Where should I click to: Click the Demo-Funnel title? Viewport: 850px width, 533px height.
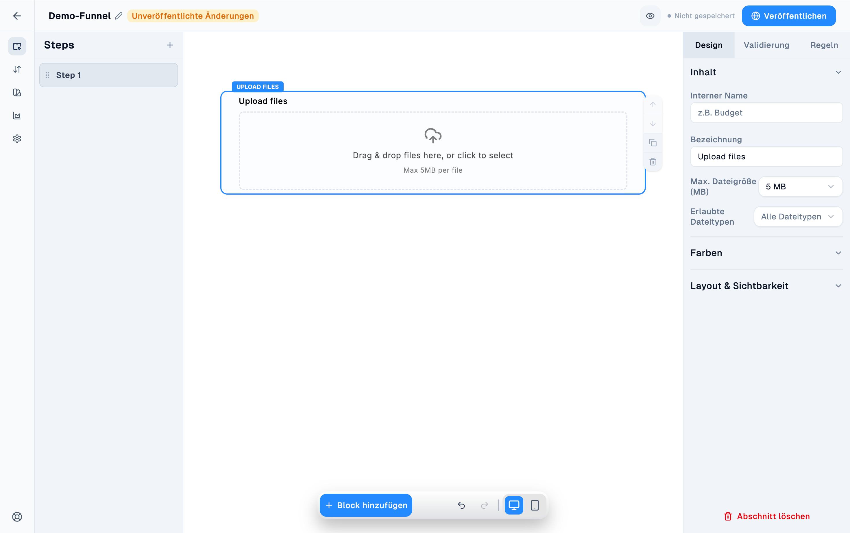tap(80, 16)
